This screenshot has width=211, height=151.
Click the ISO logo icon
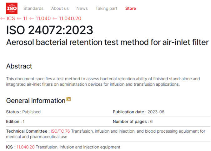coord(12,8)
